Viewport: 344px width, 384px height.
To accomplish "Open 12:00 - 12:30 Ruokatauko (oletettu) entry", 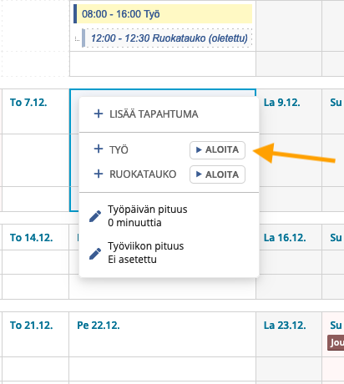I will [167, 38].
